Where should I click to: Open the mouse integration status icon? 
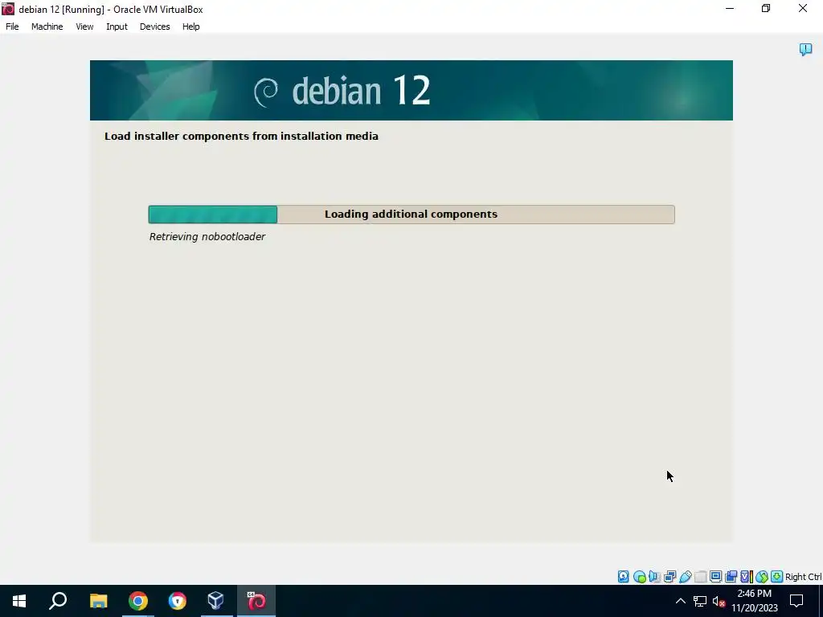click(x=762, y=577)
